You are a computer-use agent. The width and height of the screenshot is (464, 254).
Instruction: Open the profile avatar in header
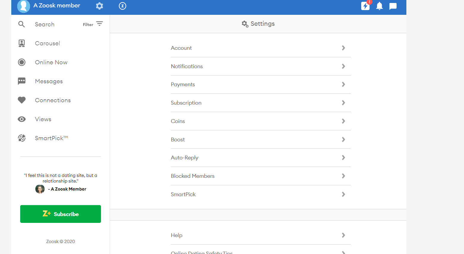23,6
